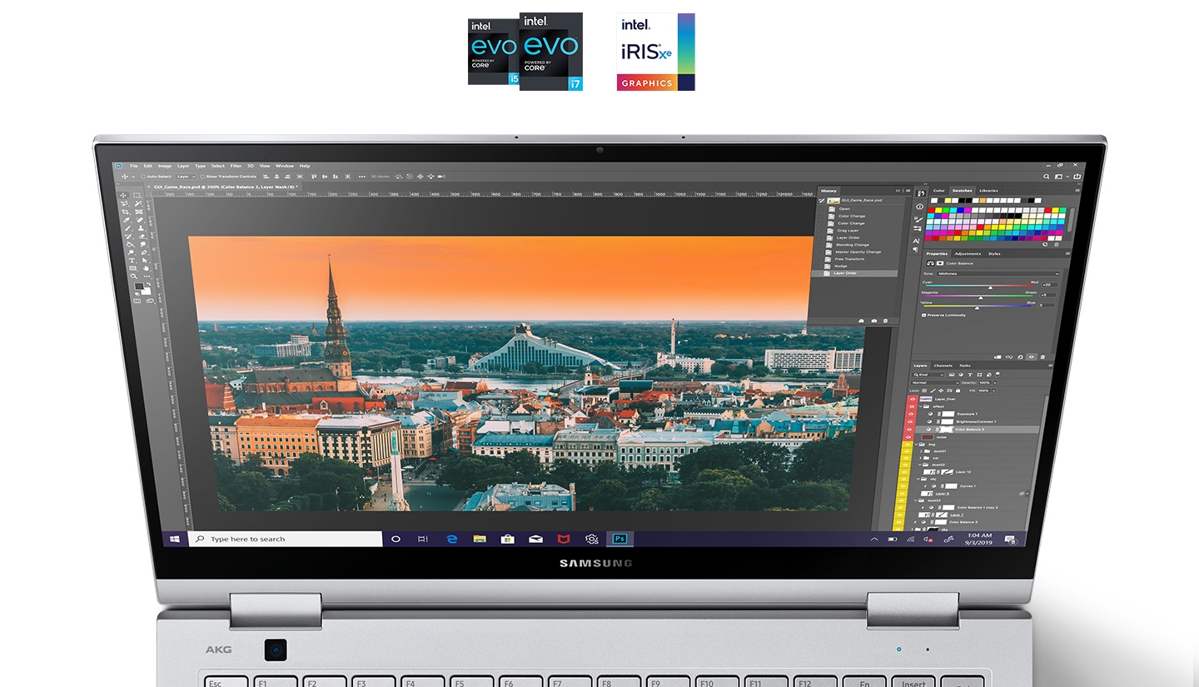Select the Rectangular Marquee tool
Screen dimensions: 1199x687
pyautogui.click(x=137, y=195)
